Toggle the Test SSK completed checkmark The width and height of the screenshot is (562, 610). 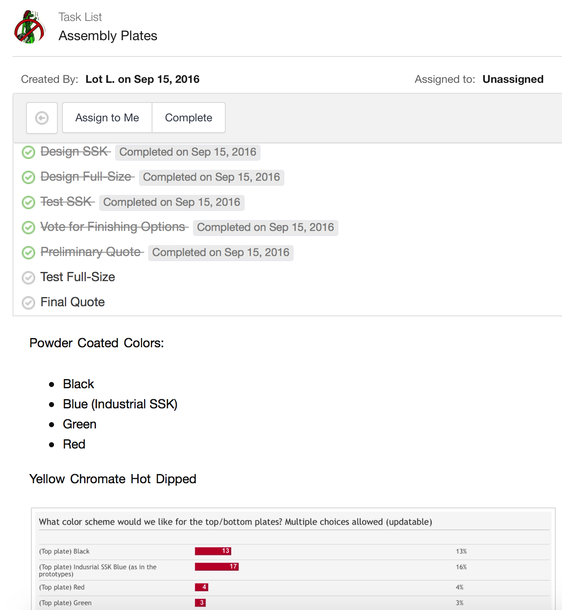(x=28, y=202)
